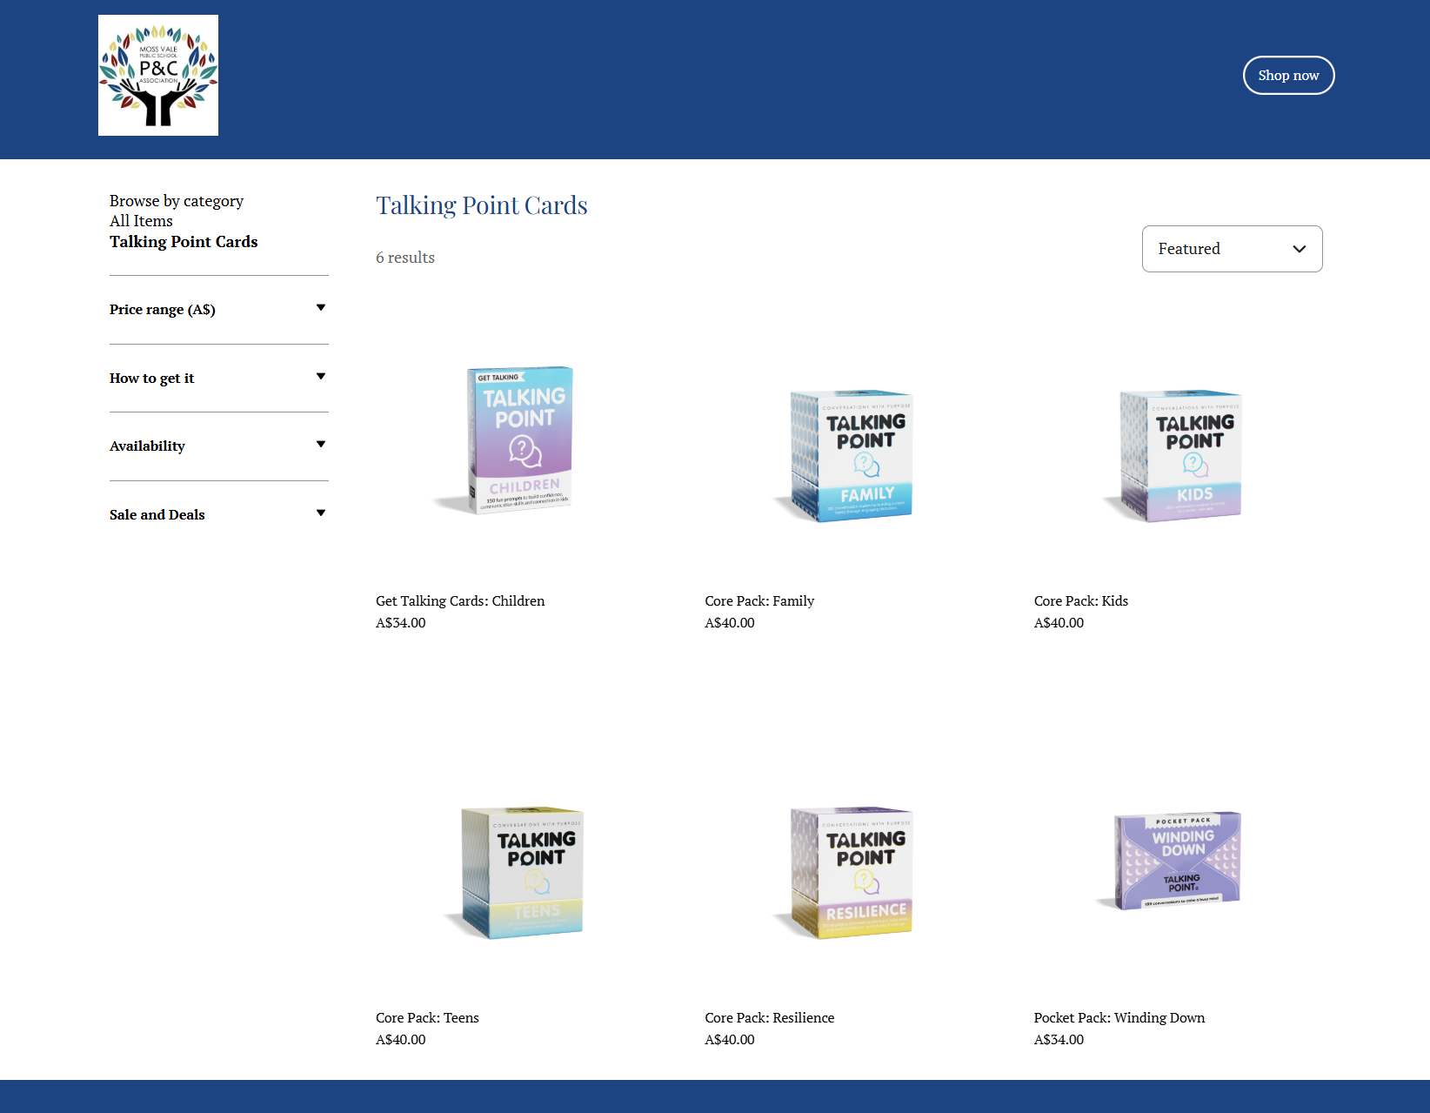1430x1113 pixels.
Task: Click the Shop now button
Action: (x=1288, y=75)
